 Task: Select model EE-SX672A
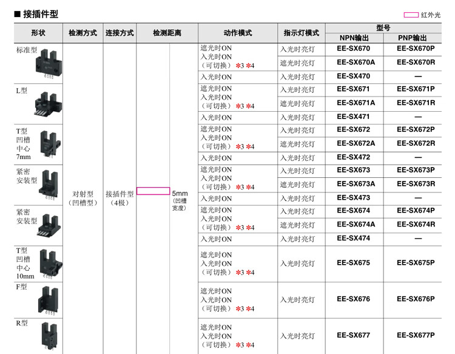tap(356, 143)
